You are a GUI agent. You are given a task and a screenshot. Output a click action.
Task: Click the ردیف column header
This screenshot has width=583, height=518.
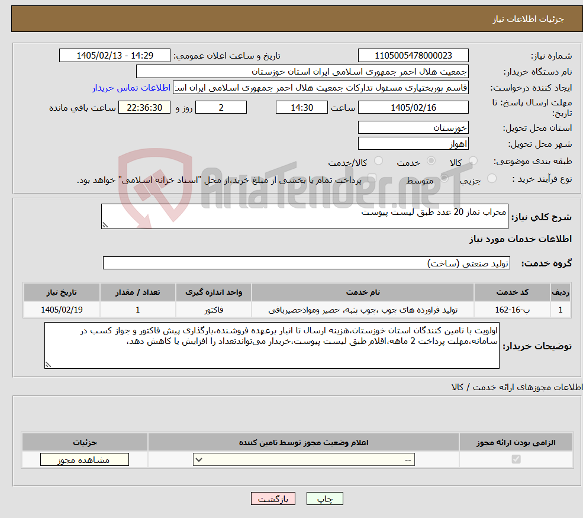(x=561, y=292)
